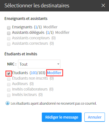This screenshot has height=124, width=109.
Task: Check the Enseignants checkbox
Action: [x=9, y=28]
